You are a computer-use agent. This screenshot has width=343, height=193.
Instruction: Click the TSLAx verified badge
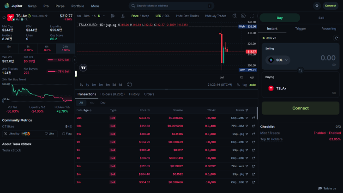pos(29,16)
